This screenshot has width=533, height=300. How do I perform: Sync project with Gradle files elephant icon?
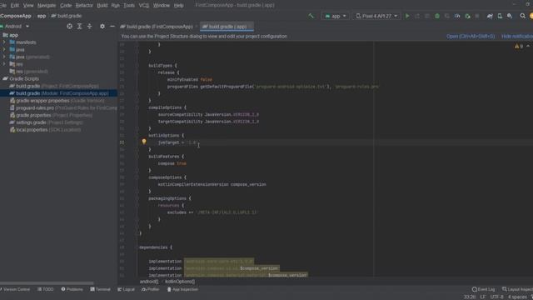click(x=490, y=16)
